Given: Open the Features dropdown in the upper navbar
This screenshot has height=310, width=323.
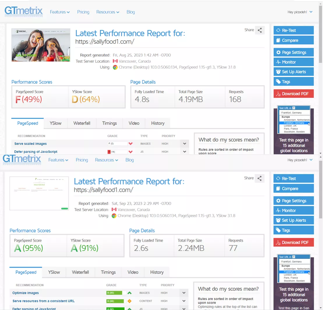Looking at the screenshot, I should 60,12.
